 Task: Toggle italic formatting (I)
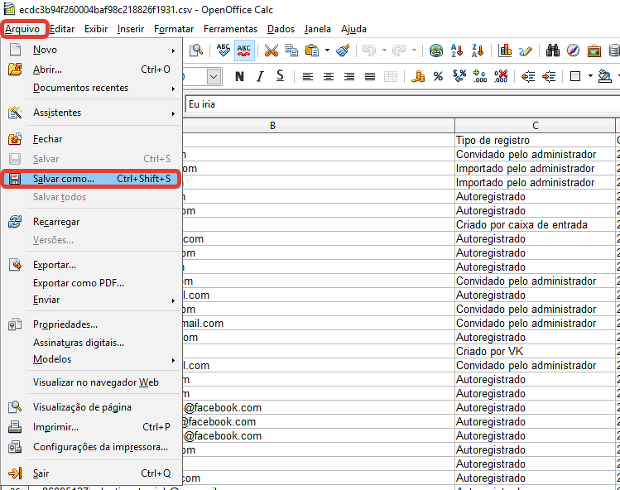[260, 76]
